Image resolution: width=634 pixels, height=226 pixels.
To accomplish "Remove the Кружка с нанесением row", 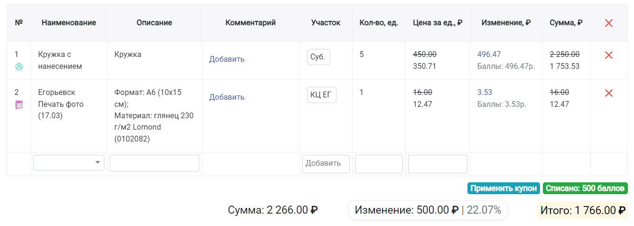I will (x=609, y=55).
